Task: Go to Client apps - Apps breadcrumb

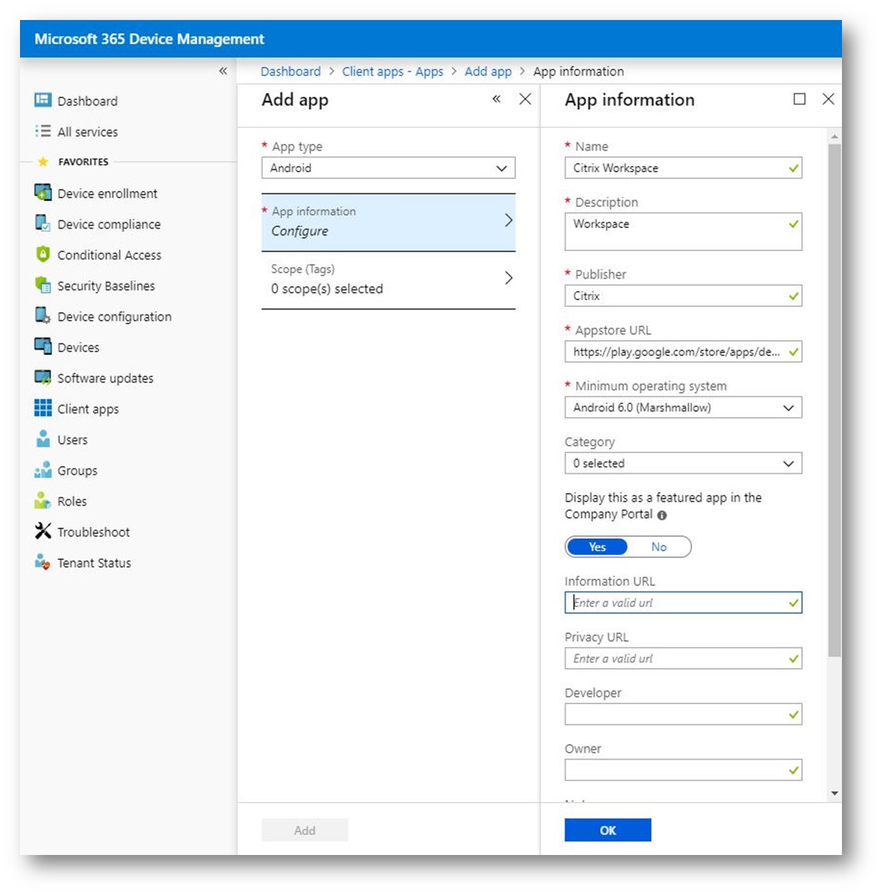Action: 393,72
